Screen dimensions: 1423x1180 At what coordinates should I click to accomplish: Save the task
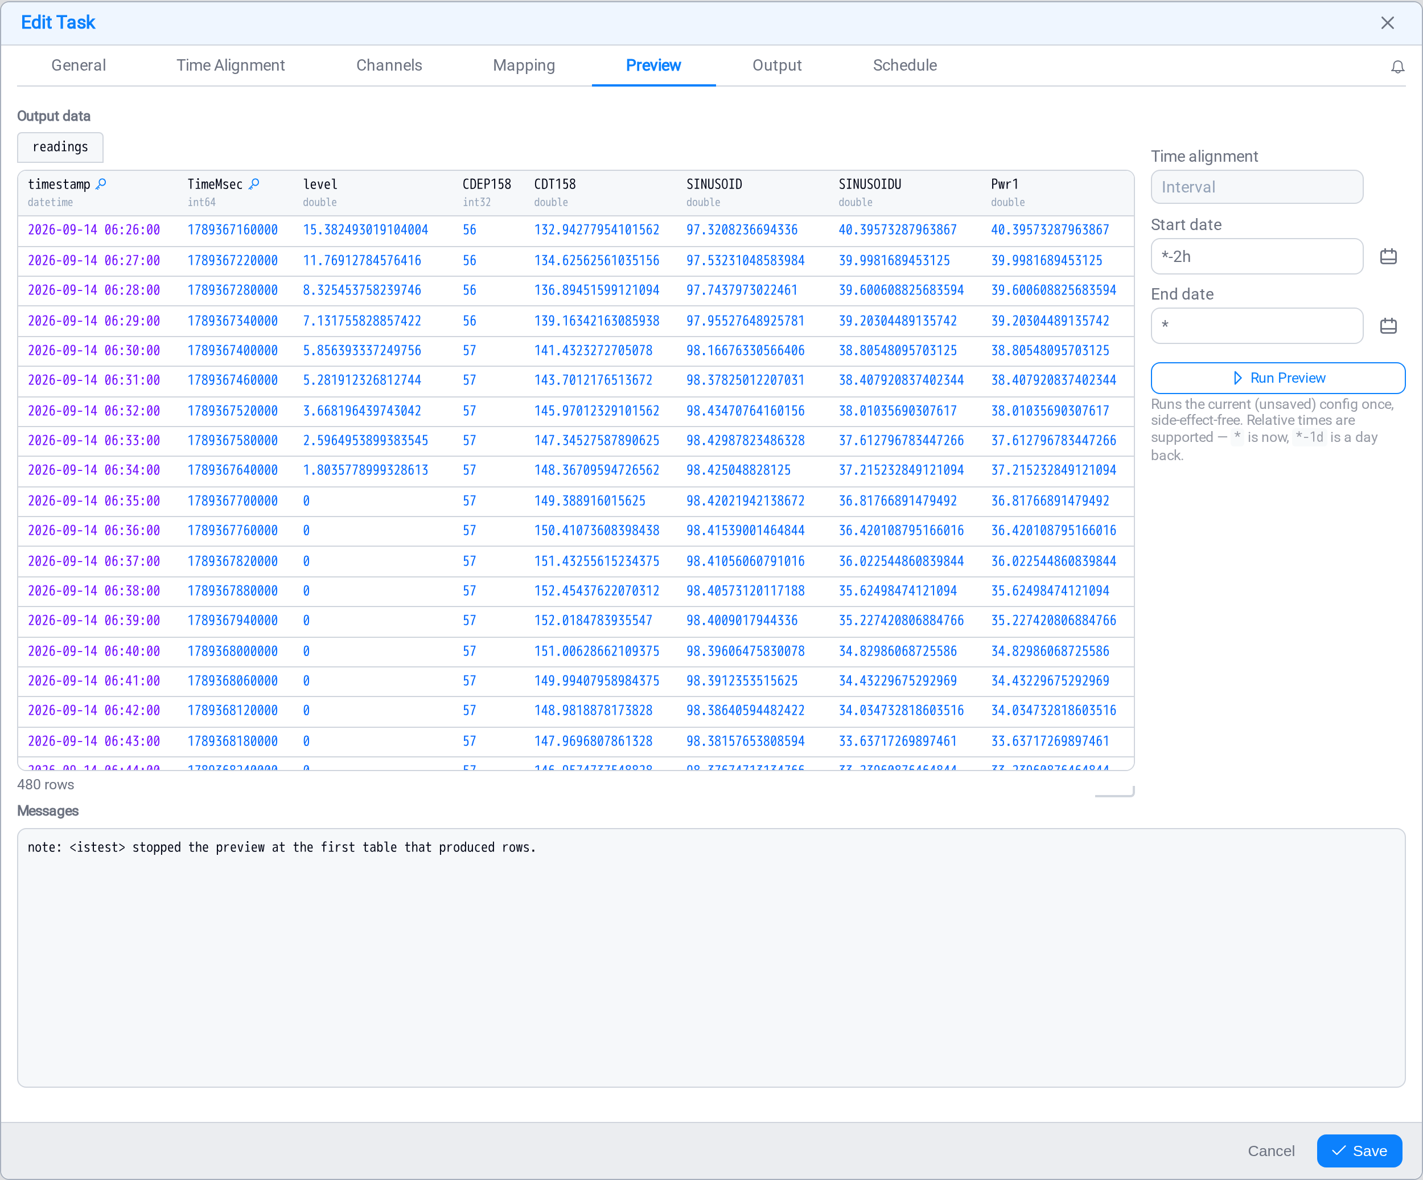1359,1150
